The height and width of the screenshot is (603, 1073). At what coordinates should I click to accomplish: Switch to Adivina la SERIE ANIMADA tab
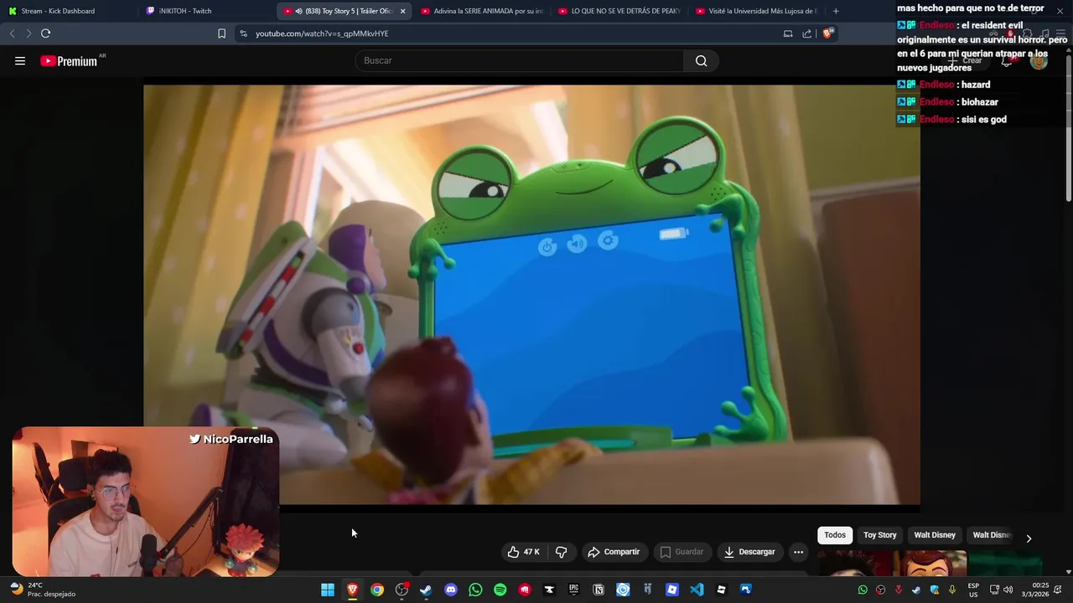(482, 11)
